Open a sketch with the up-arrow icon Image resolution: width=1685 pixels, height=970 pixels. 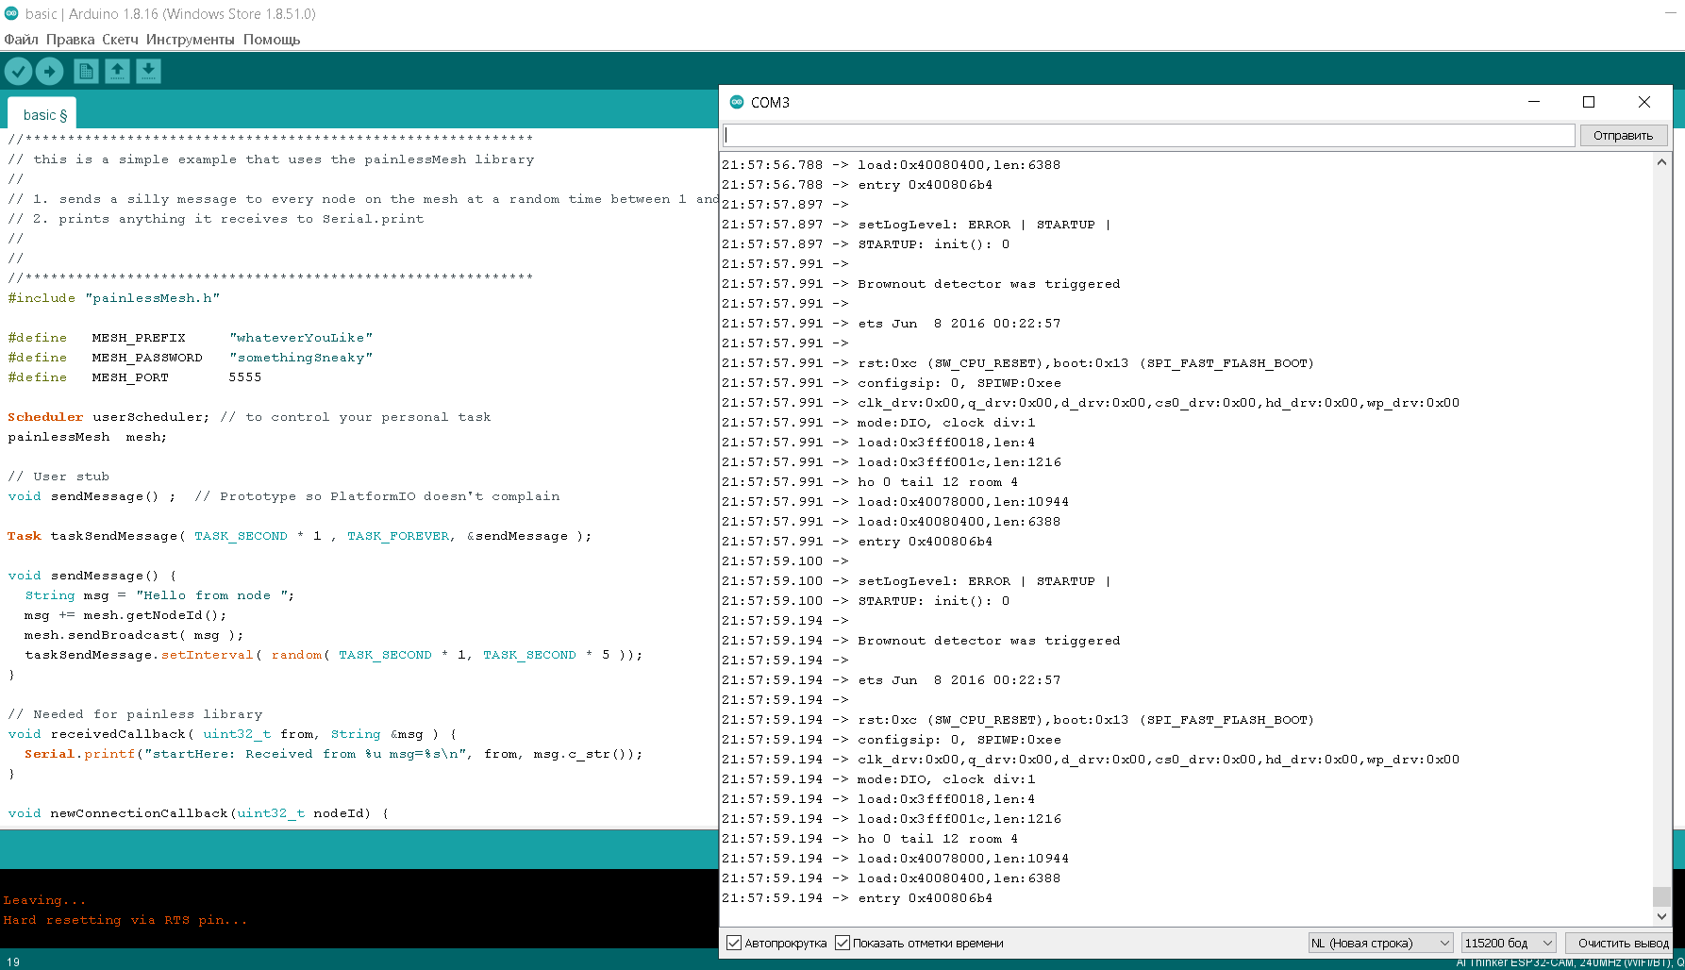pos(117,71)
